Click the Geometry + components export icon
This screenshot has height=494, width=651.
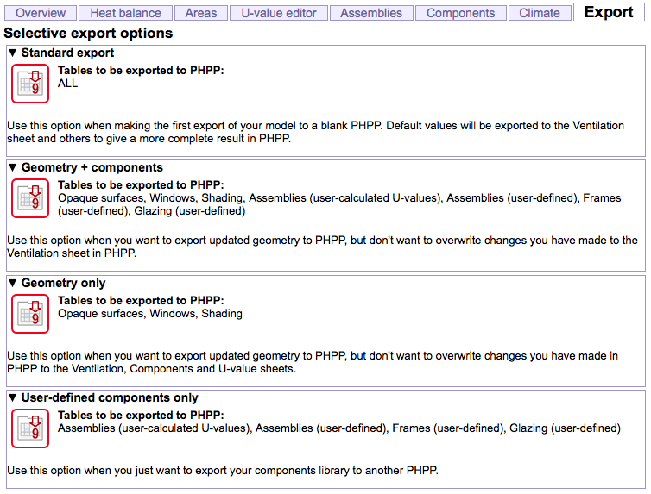pyautogui.click(x=30, y=198)
